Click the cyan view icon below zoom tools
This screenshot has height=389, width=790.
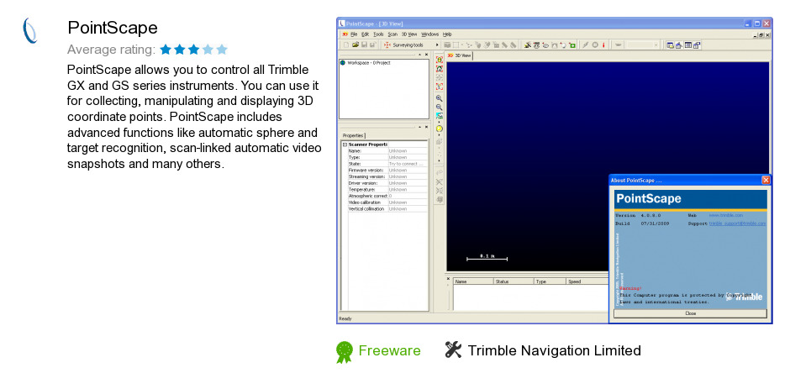440,115
